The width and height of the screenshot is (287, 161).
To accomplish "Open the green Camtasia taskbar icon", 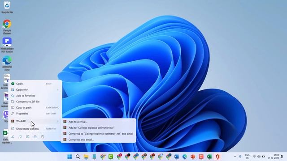I will (x=111, y=157).
